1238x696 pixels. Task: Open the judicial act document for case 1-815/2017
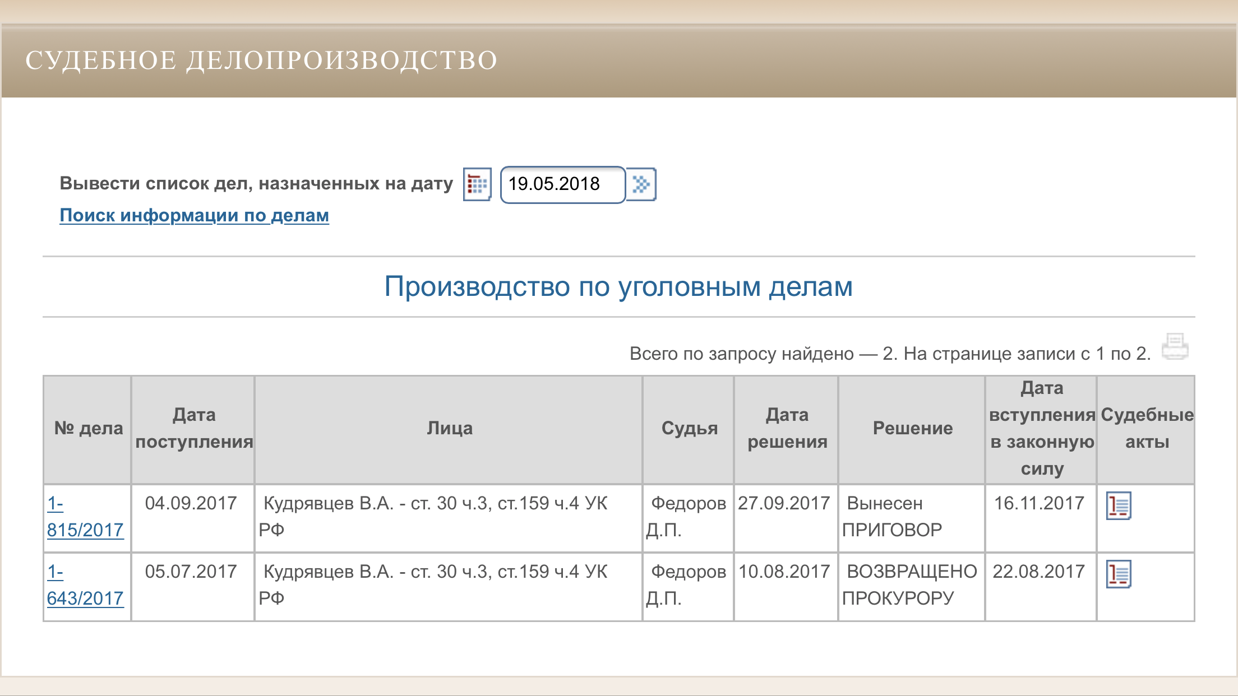coord(1119,505)
